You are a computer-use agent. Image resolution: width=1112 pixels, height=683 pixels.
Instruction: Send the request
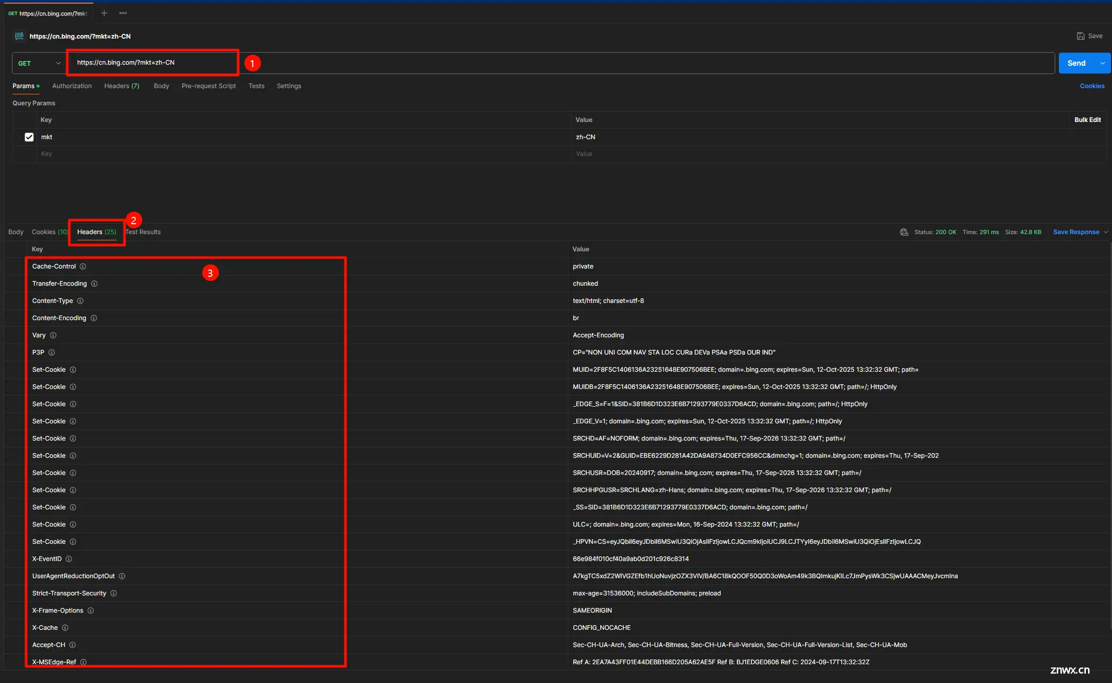(x=1077, y=63)
